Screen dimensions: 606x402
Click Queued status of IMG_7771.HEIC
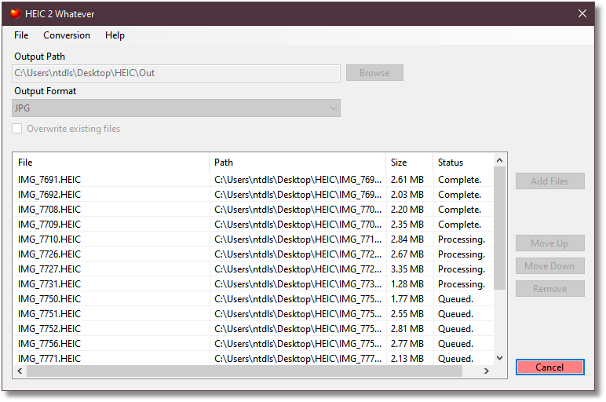455,359
